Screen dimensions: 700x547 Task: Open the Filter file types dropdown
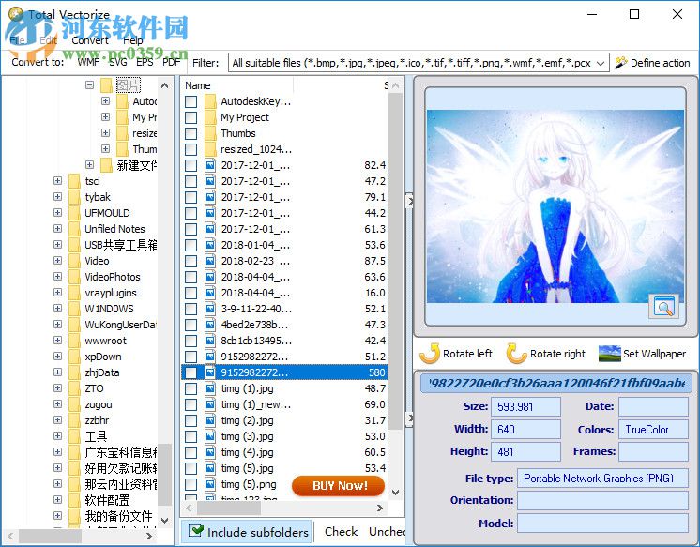pos(601,63)
